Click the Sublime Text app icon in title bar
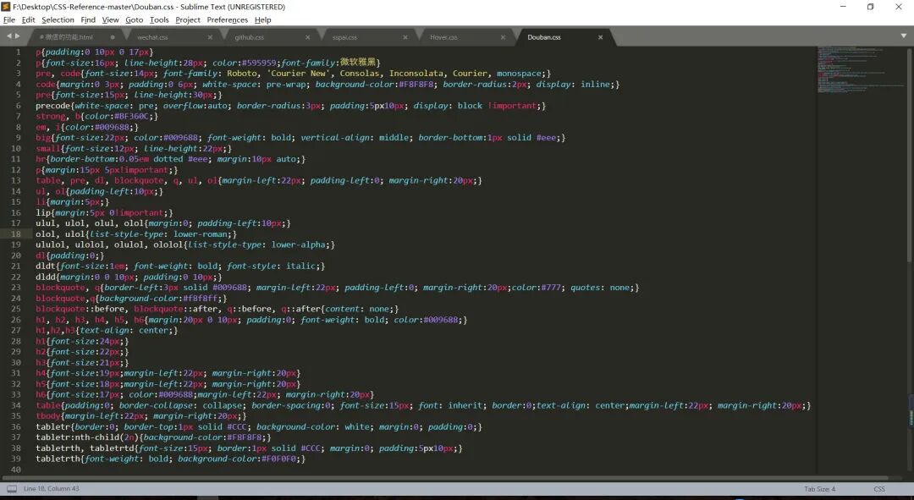Screen dimensions: 914x500 coord(6,7)
